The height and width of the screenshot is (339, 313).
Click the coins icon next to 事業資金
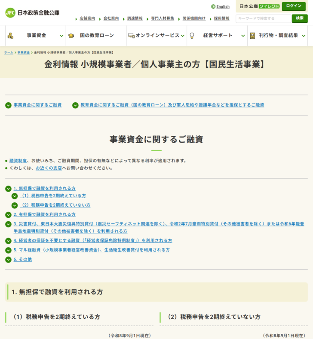pos(11,36)
